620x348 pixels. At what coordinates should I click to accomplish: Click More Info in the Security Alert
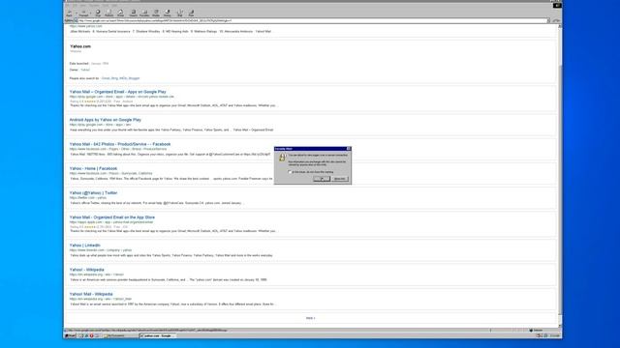[340, 179]
